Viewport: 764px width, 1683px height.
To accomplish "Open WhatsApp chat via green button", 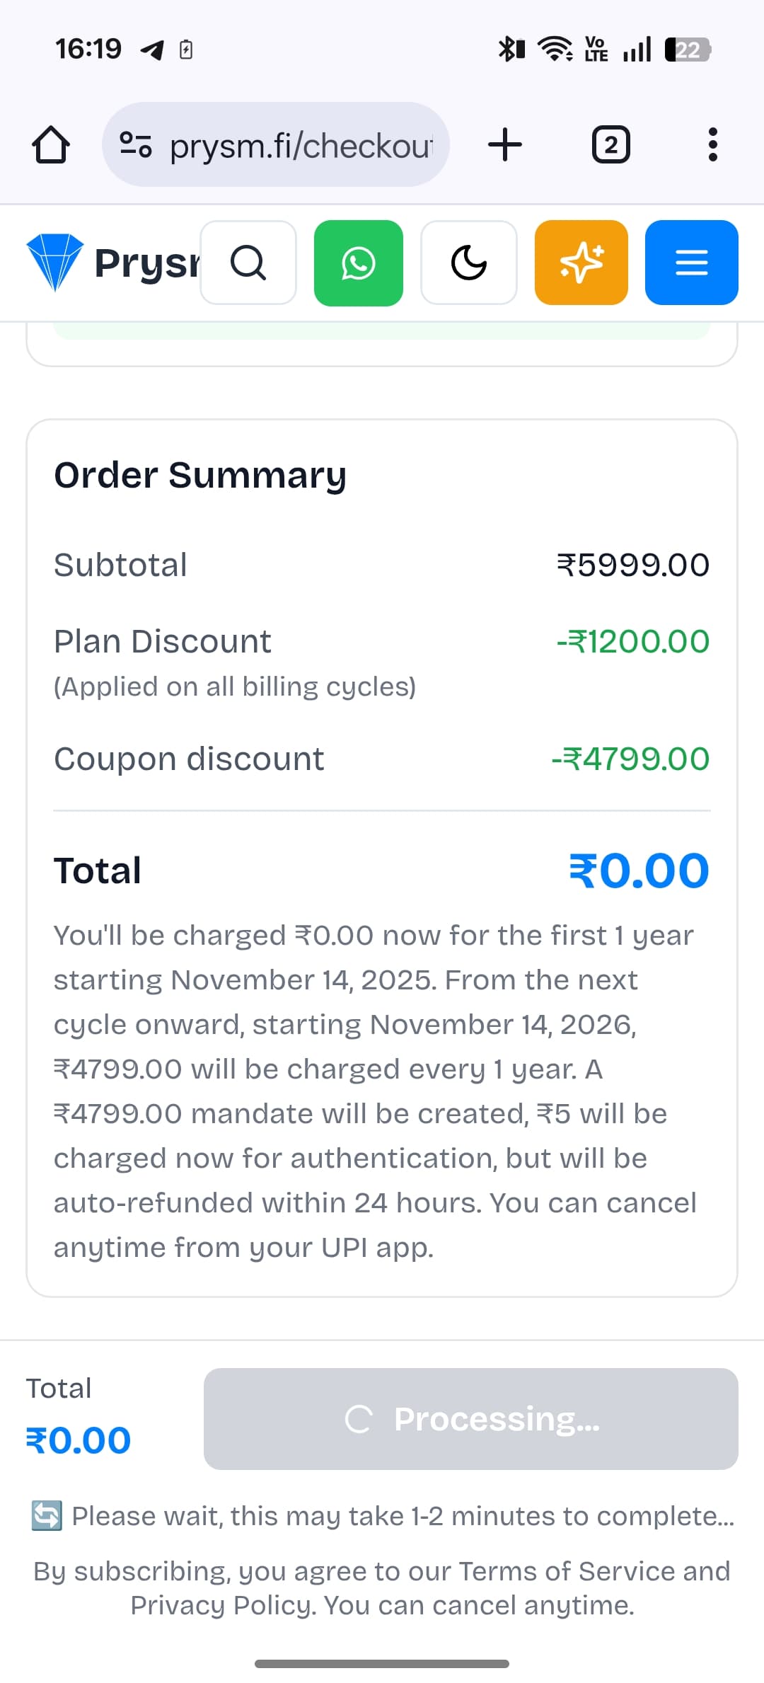I will coord(359,263).
